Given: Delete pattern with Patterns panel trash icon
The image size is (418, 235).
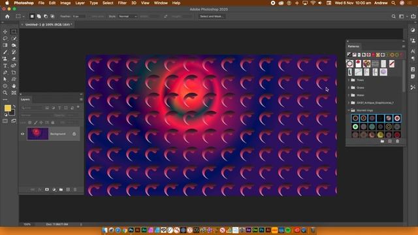Looking at the screenshot, I should [x=398, y=141].
